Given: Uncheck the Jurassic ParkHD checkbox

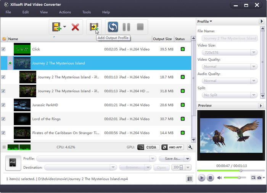Looking at the screenshot, I should click(3, 105).
